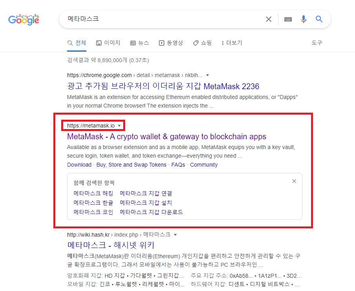Search related term 메타마스크 한글
Screen dimensions: 355x291
pos(93,203)
